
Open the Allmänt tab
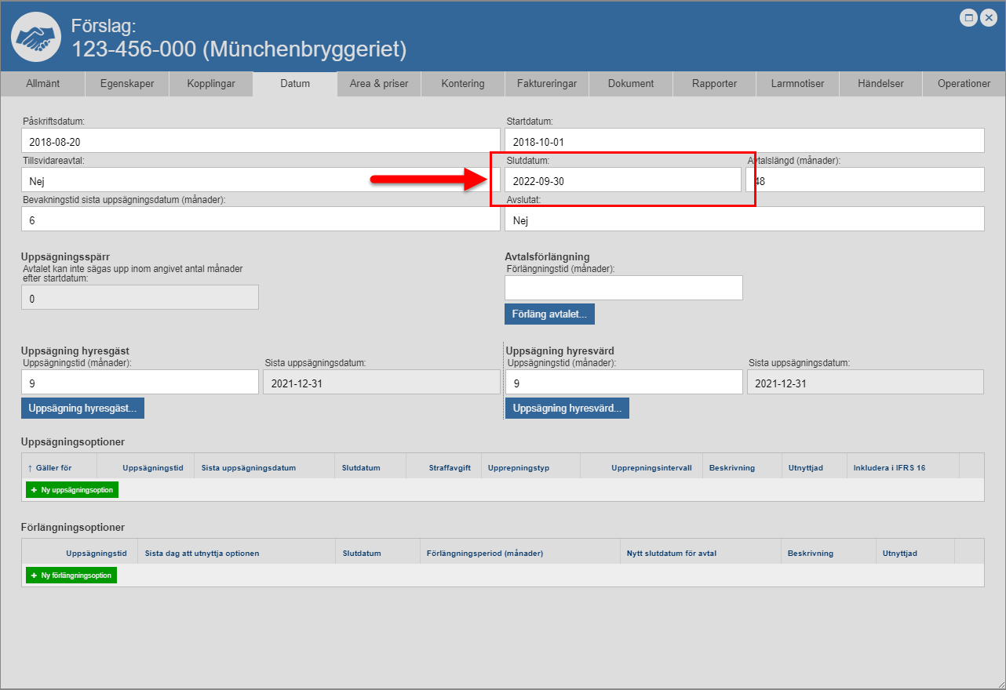[x=42, y=84]
